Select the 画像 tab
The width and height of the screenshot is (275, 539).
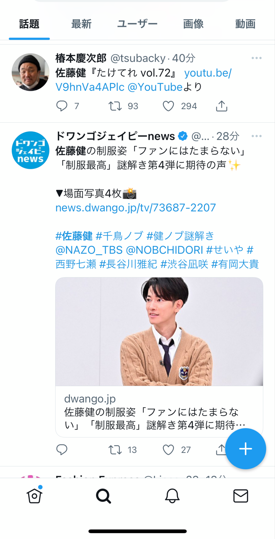click(193, 24)
